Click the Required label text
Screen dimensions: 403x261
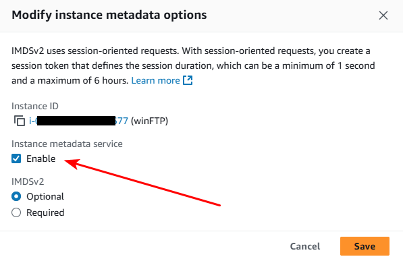click(x=45, y=212)
